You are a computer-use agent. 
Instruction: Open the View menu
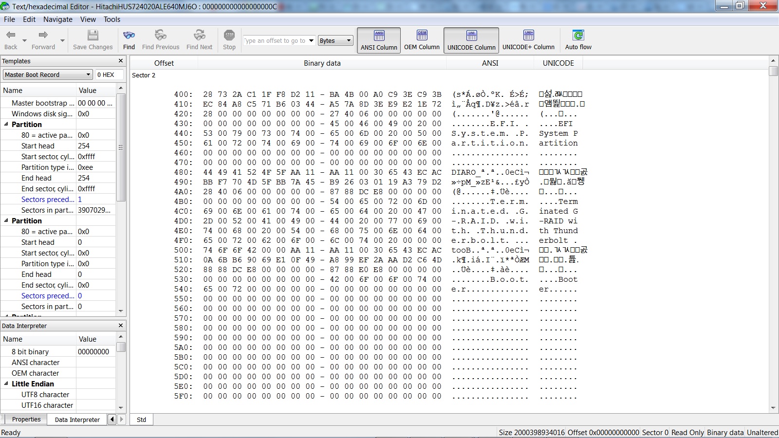(88, 19)
